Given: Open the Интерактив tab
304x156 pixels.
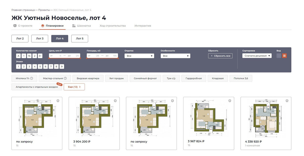Looking at the screenshot, I should tap(143, 26).
